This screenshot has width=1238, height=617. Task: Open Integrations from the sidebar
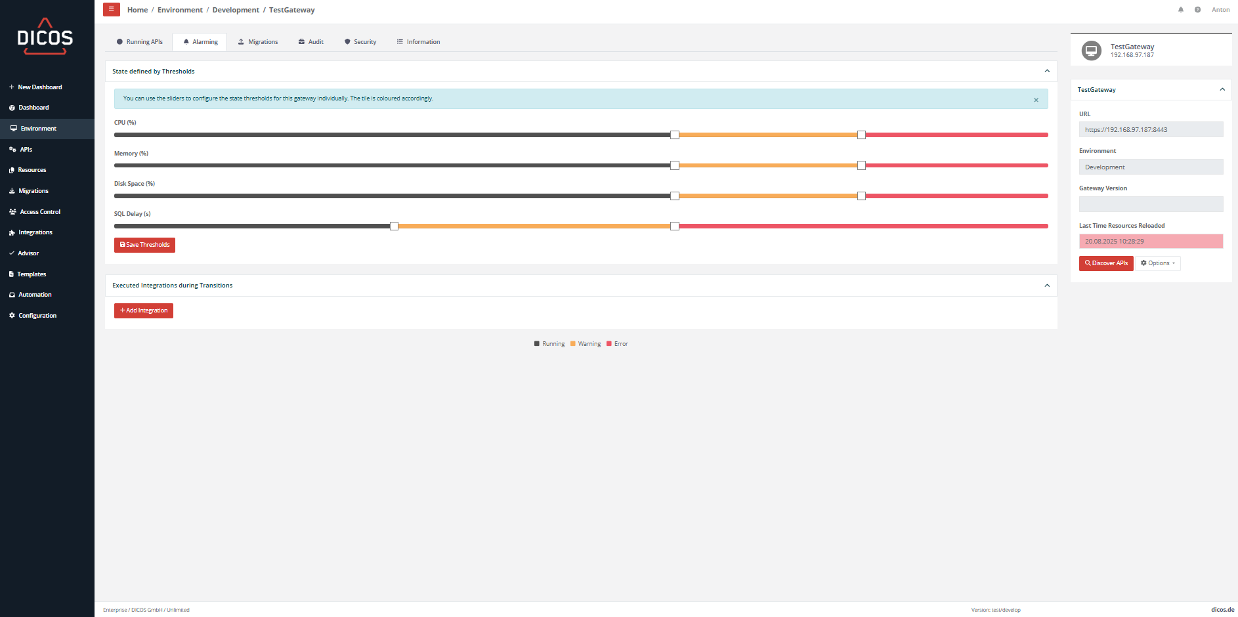pyautogui.click(x=35, y=232)
